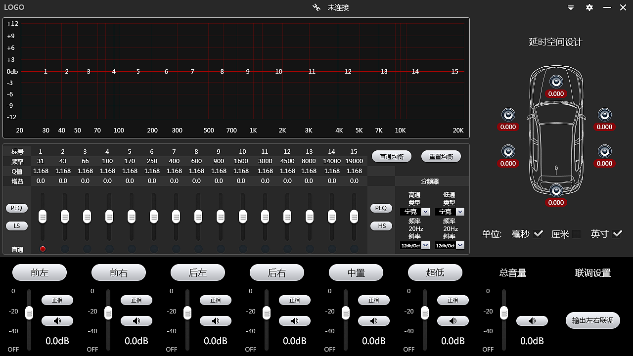Viewport: 633px width, 356px height.
Task: Click the band 8 600Hz gain slider
Action: [x=198, y=216]
